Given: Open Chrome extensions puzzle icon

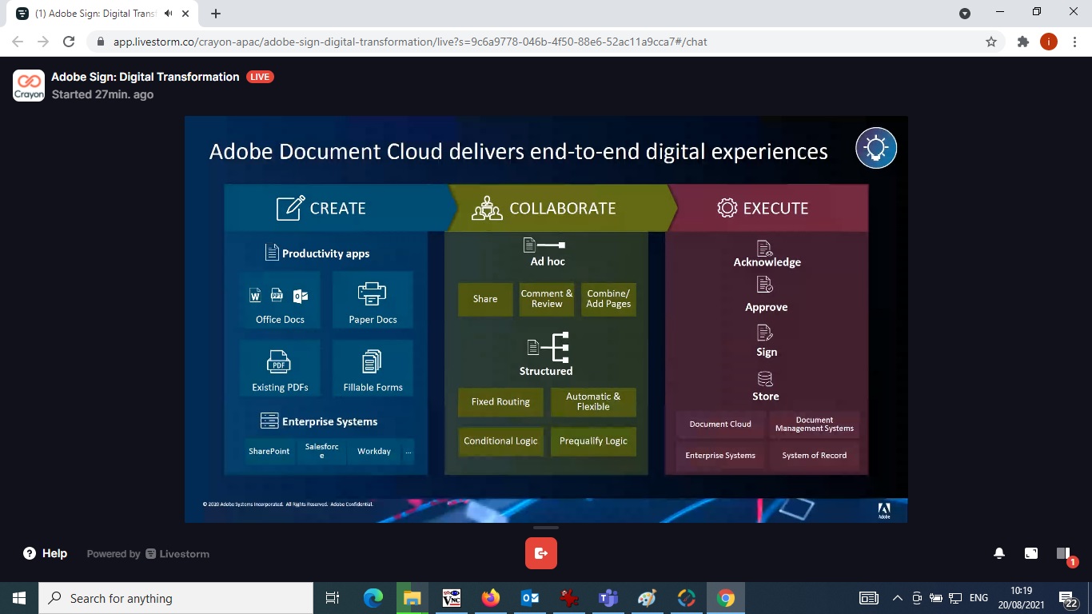Looking at the screenshot, I should (1023, 42).
